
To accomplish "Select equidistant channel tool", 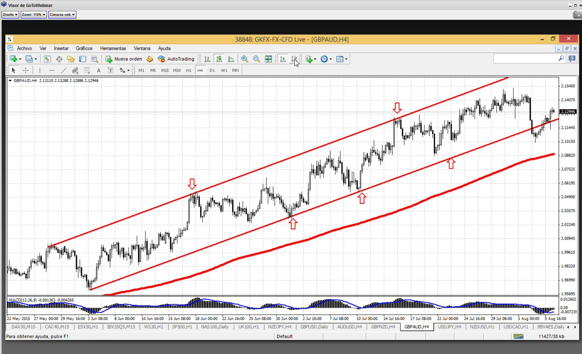I will pyautogui.click(x=75, y=70).
